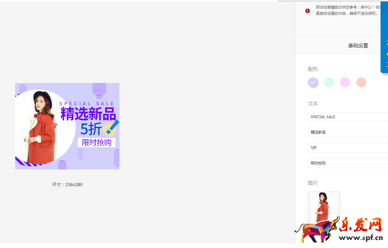Pick the salmon orange color scheme

pos(361,83)
